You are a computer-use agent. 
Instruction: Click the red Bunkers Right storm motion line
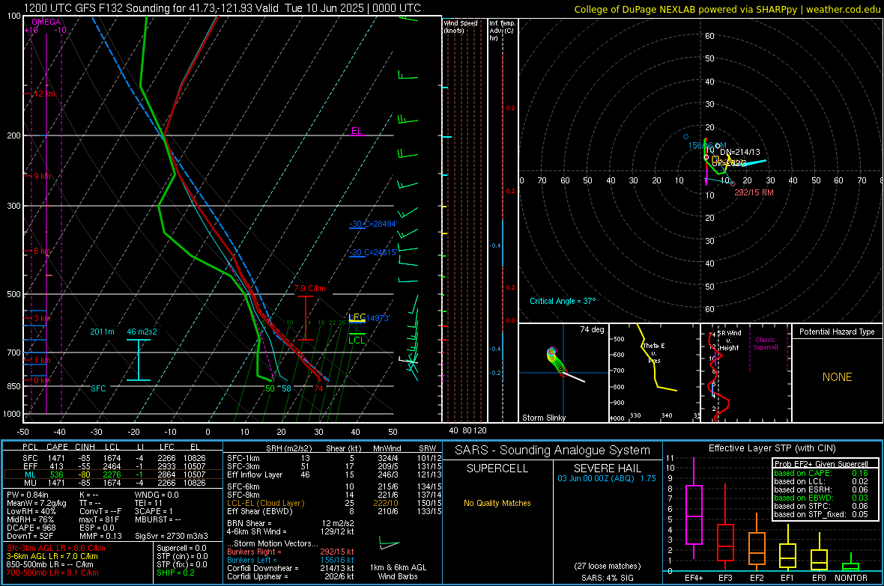pos(290,552)
